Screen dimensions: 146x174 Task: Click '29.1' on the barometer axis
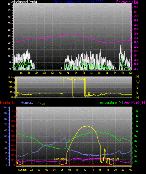pos(136,51)
